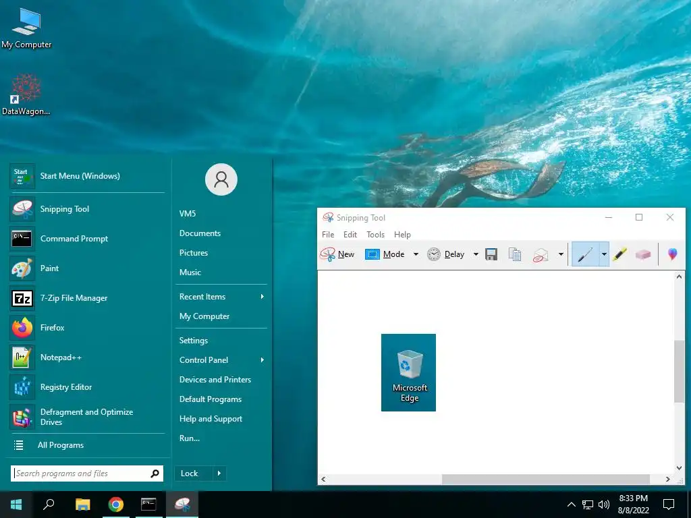Select the Highlighter tool

[x=619, y=254]
